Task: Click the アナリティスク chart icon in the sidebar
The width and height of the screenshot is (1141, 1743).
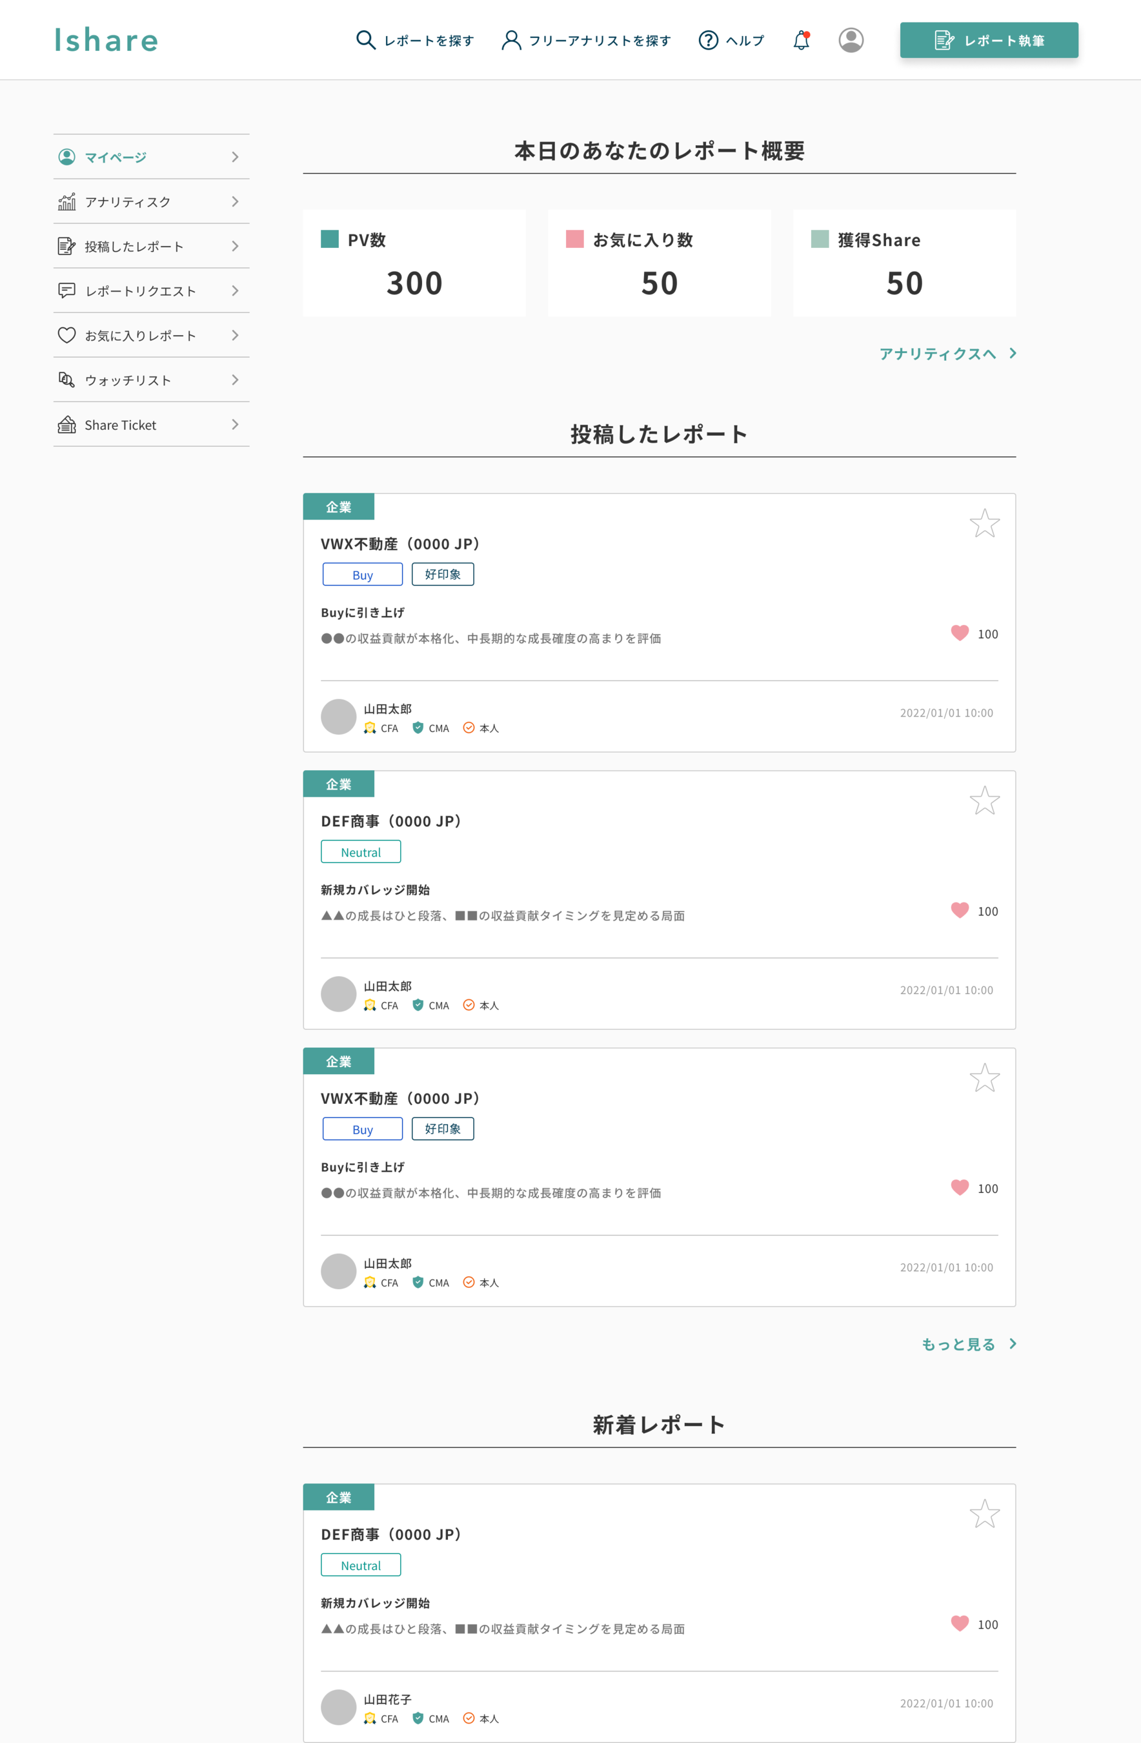Action: point(66,201)
